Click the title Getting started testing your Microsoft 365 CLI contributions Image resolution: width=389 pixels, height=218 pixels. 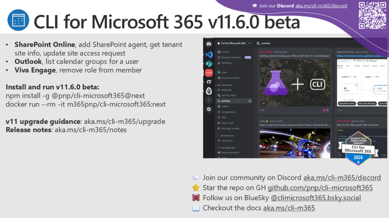coord(294,56)
